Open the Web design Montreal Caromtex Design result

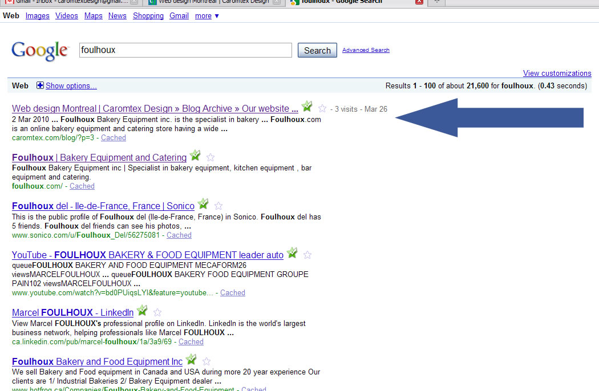pyautogui.click(x=155, y=109)
